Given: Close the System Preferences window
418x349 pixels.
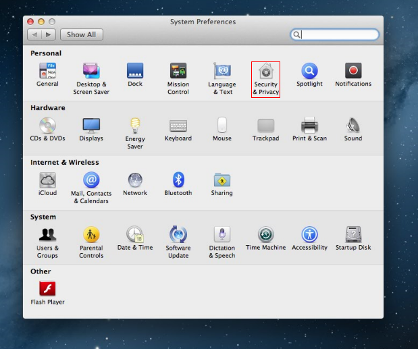Looking at the screenshot, I should click(30, 22).
